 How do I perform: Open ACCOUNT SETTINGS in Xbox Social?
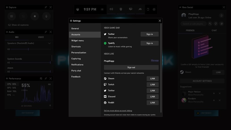202,81
